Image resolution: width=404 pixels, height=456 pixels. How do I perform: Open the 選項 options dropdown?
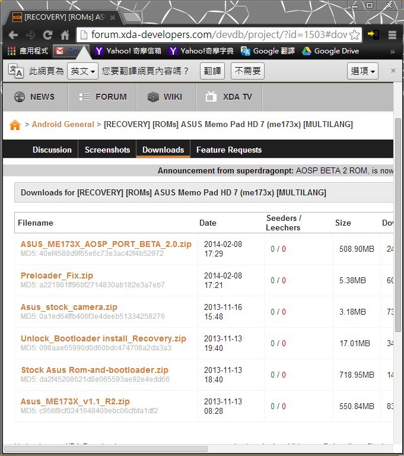[x=362, y=71]
